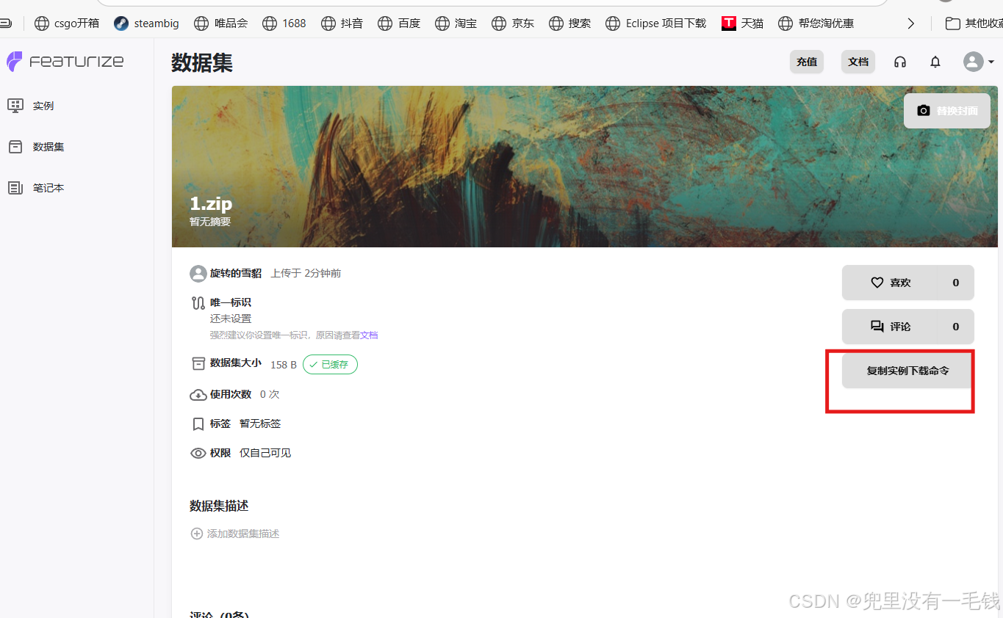The image size is (1003, 618).
Task: Open the notification bell
Action: [935, 62]
